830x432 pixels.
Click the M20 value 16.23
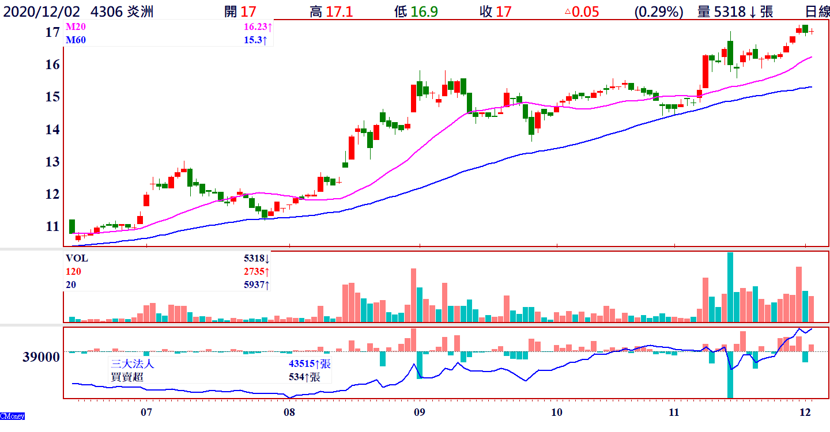tap(257, 26)
